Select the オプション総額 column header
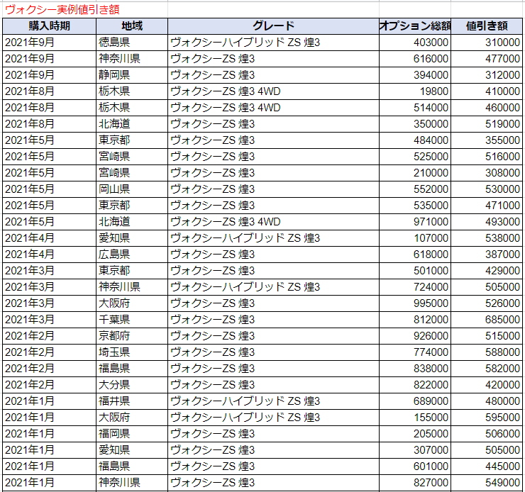The height and width of the screenshot is (492, 525). pyautogui.click(x=415, y=26)
